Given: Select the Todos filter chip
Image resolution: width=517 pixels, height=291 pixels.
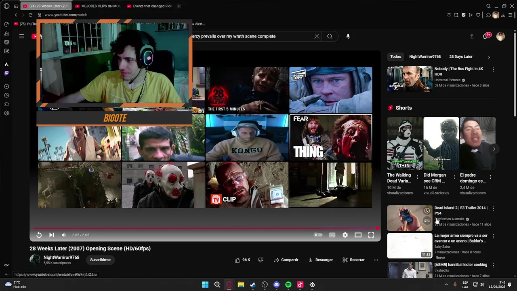Looking at the screenshot, I should tap(395, 57).
